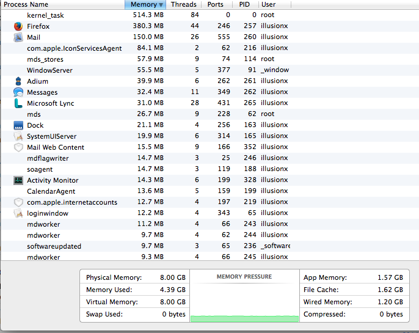This screenshot has height=333, width=419.
Task: Click the Memory Pressure graph
Action: [244, 302]
